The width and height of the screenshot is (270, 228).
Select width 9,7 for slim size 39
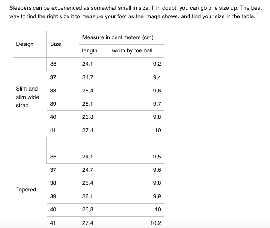point(157,104)
